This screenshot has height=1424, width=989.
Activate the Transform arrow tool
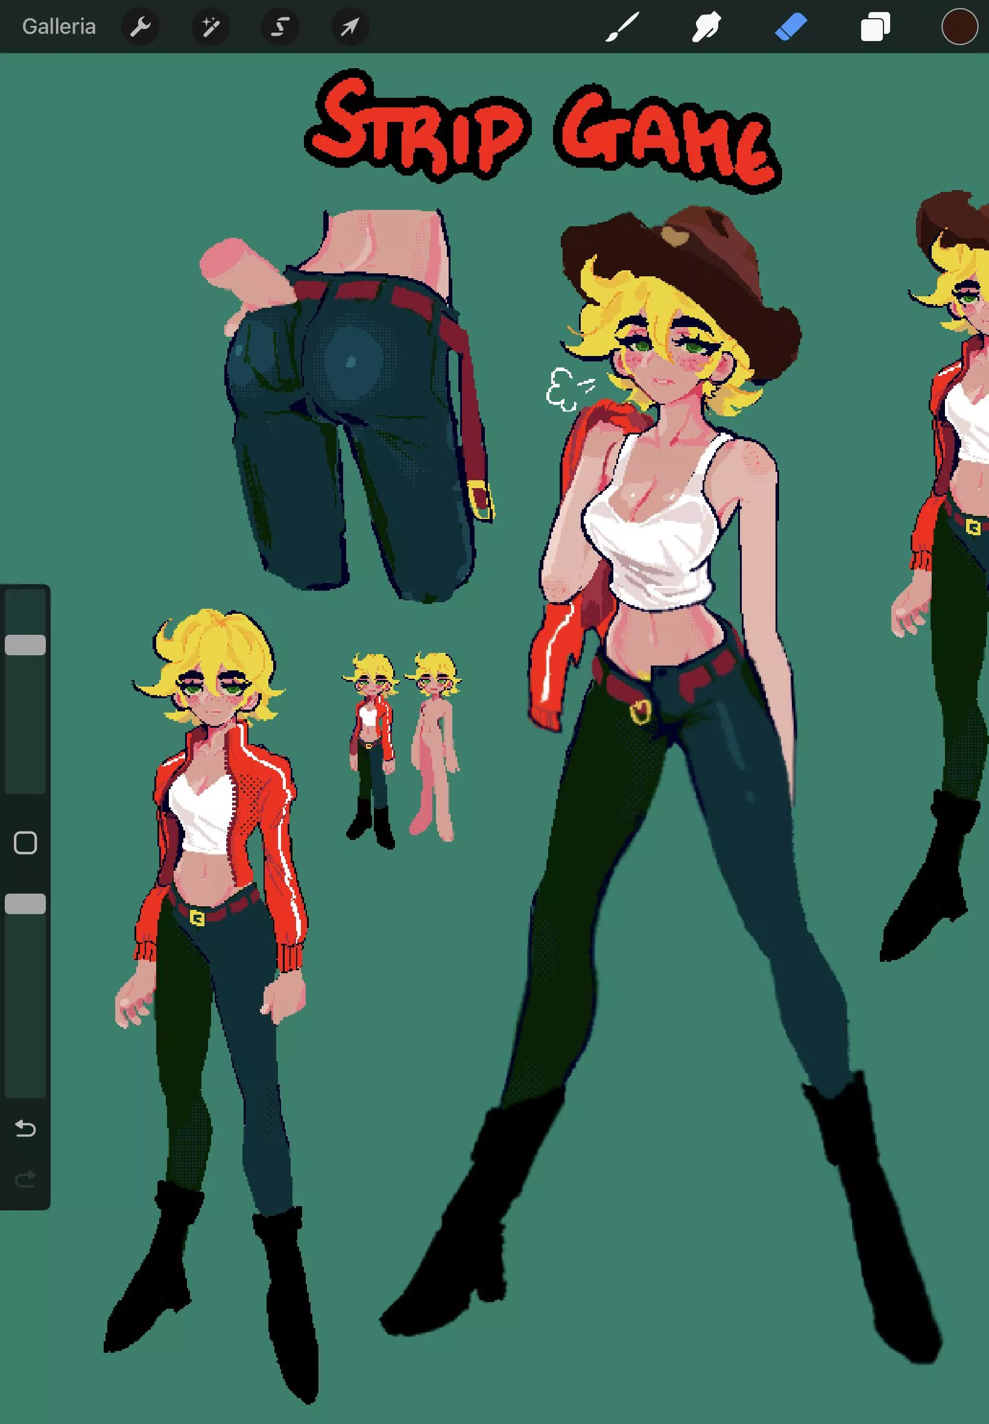(x=350, y=26)
